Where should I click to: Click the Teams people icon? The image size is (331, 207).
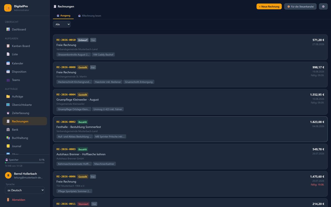click(8, 80)
